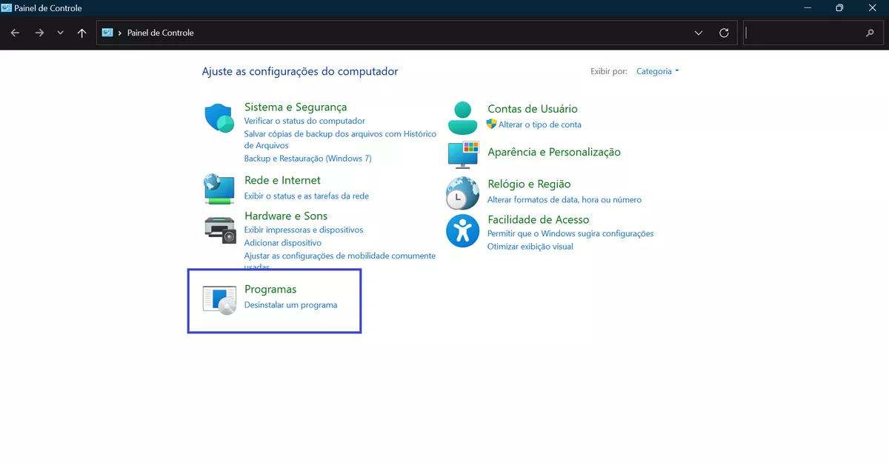The image size is (889, 463).
Task: Select Backup e Restauração (Windows 7)
Action: 309,158
